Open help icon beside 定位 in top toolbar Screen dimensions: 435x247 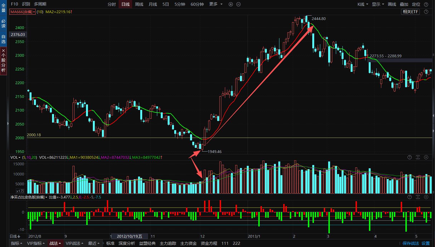[426, 4]
